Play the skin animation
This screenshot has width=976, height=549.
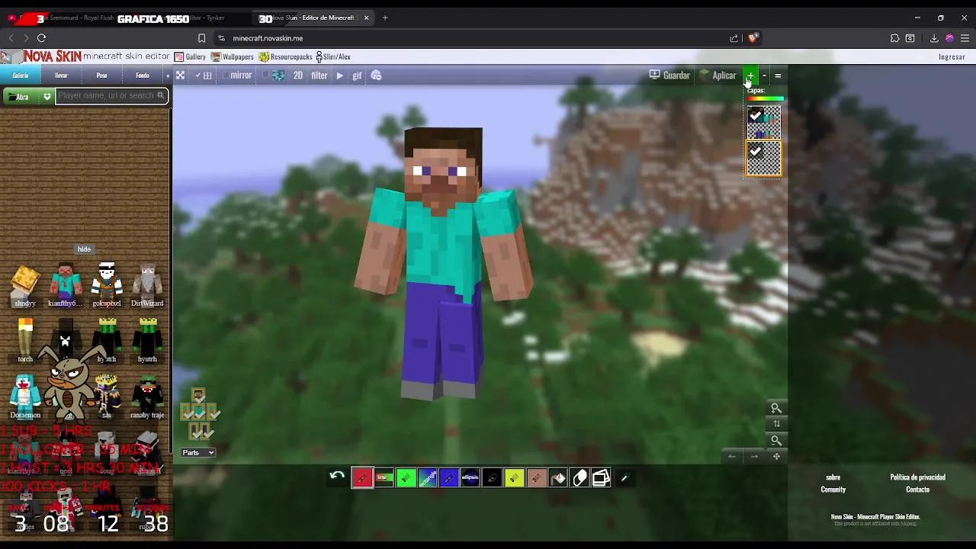tap(339, 75)
